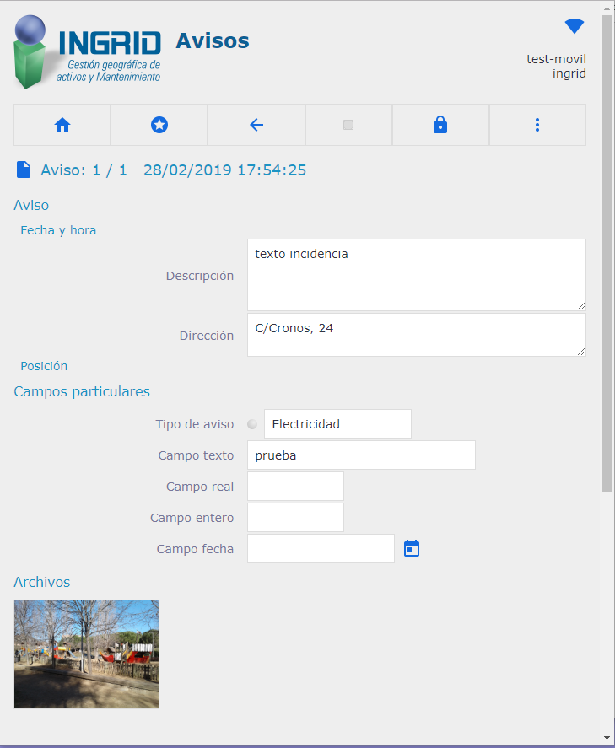
Task: Expand the Posición section
Action: pos(44,366)
